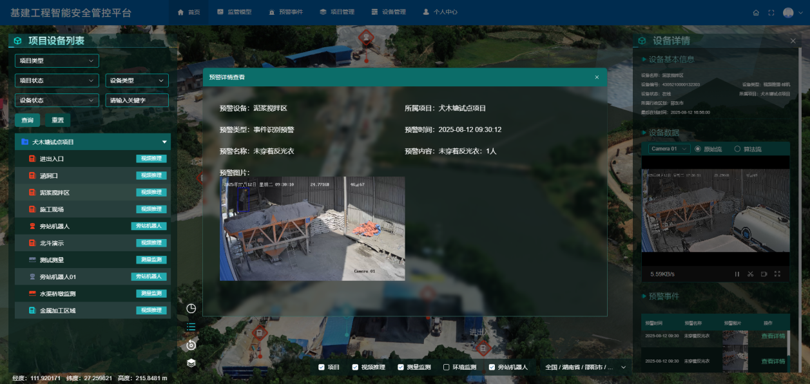The width and height of the screenshot is (810, 384).
Task: Click the home icon at top right
Action: pos(756,13)
